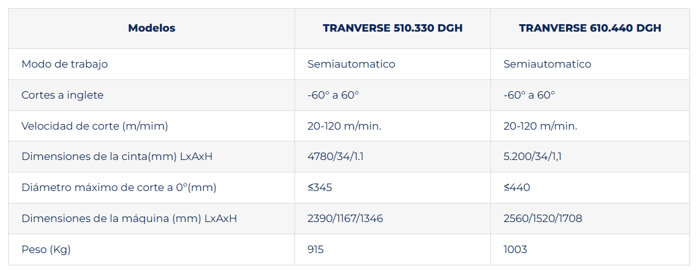
Task: Select the 1003 weight value
Action: pos(516,249)
